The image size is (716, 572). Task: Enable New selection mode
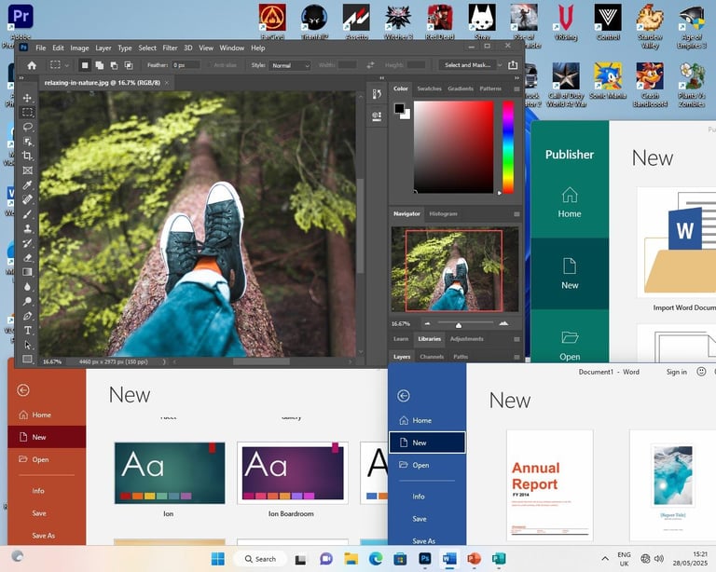pyautogui.click(x=85, y=65)
